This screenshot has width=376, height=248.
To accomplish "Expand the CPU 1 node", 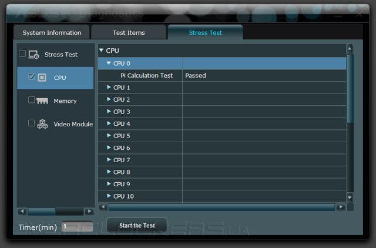I will pyautogui.click(x=109, y=88).
